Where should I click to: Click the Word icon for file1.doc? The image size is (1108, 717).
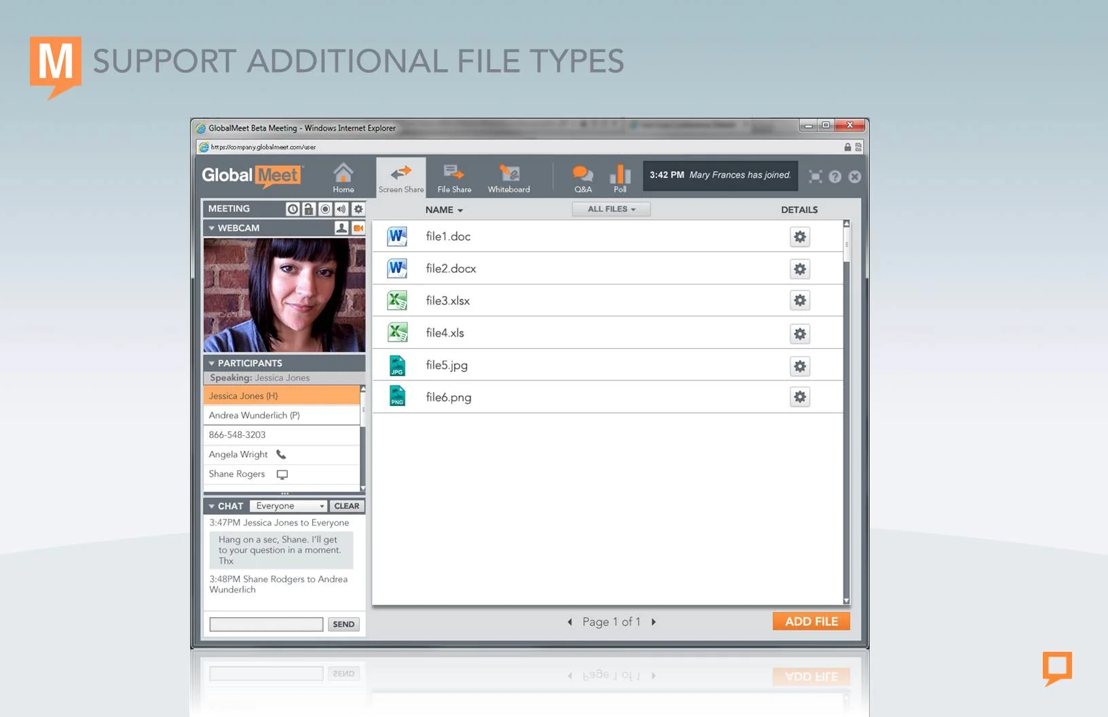coord(397,236)
